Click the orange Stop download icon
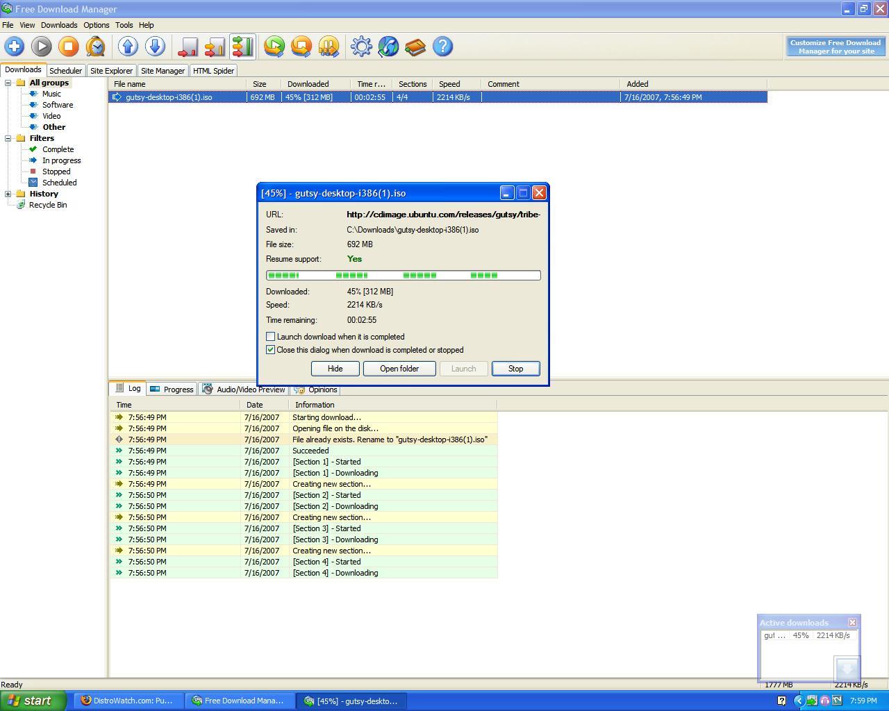Viewport: 889px width, 711px height. (69, 47)
